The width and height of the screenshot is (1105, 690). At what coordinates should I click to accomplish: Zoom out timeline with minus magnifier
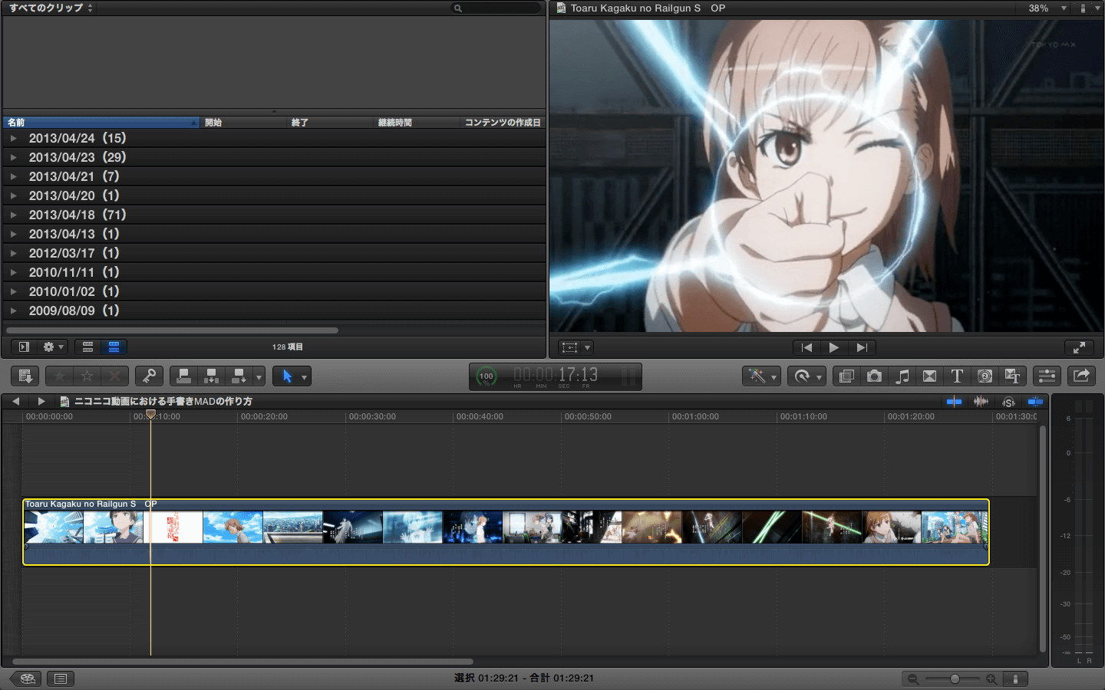(913, 679)
